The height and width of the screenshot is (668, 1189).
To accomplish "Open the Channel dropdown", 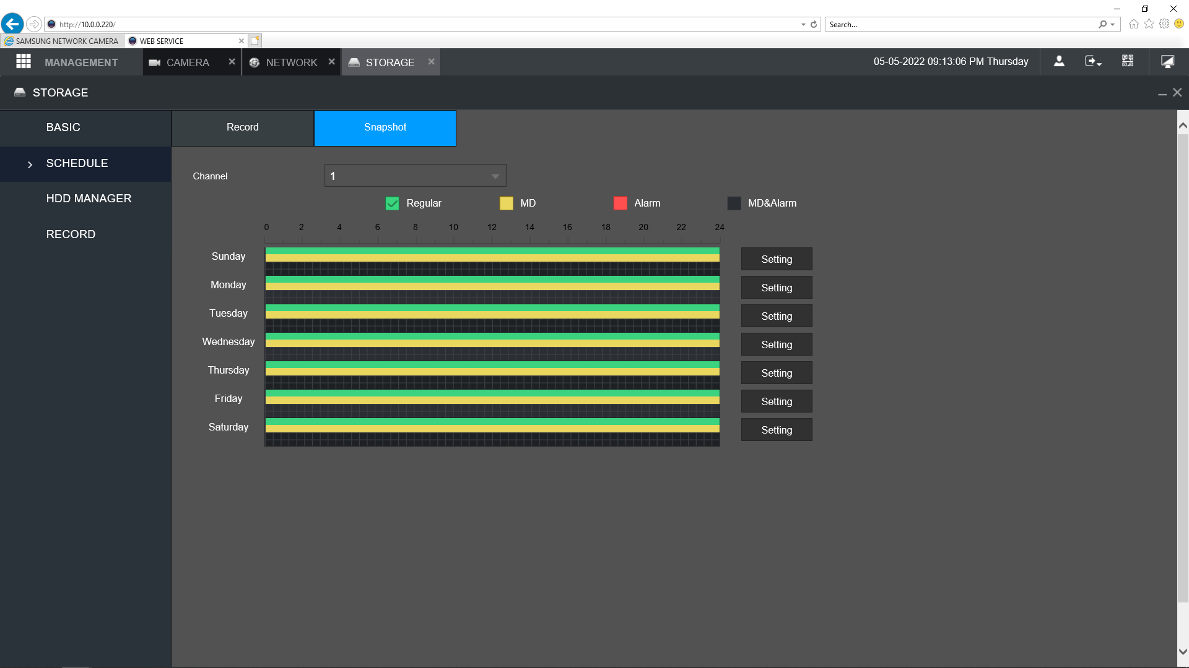I will [415, 176].
